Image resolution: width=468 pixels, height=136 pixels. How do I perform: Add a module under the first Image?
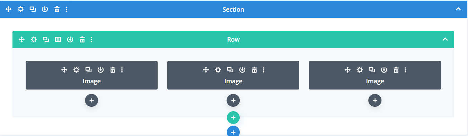91,100
